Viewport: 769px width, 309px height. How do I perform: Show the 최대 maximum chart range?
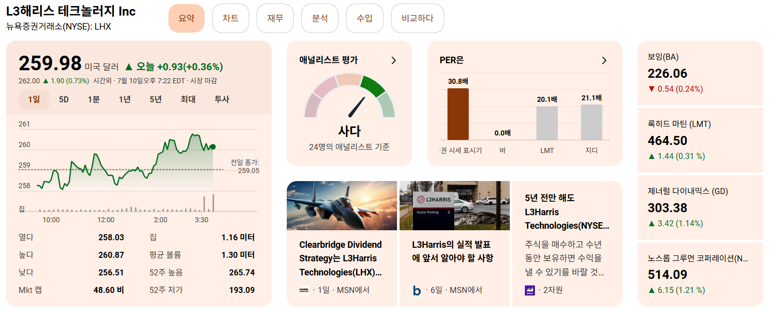pos(188,99)
